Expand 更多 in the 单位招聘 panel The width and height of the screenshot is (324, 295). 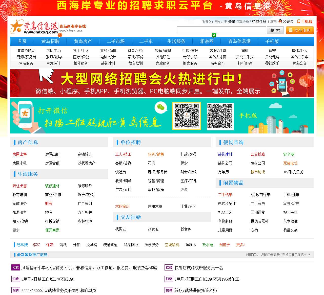coord(184,190)
